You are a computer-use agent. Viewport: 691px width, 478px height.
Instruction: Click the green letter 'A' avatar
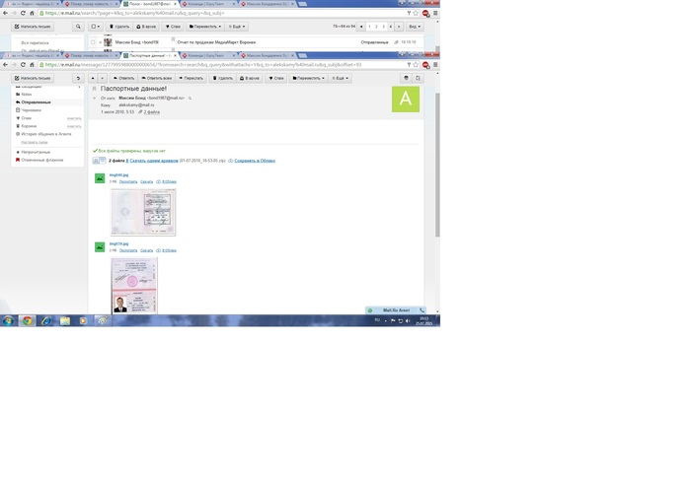coord(406,99)
